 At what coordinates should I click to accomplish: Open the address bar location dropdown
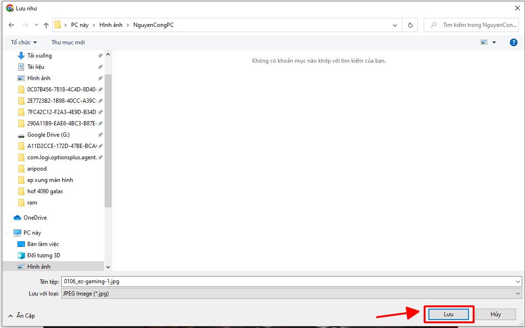[395, 25]
